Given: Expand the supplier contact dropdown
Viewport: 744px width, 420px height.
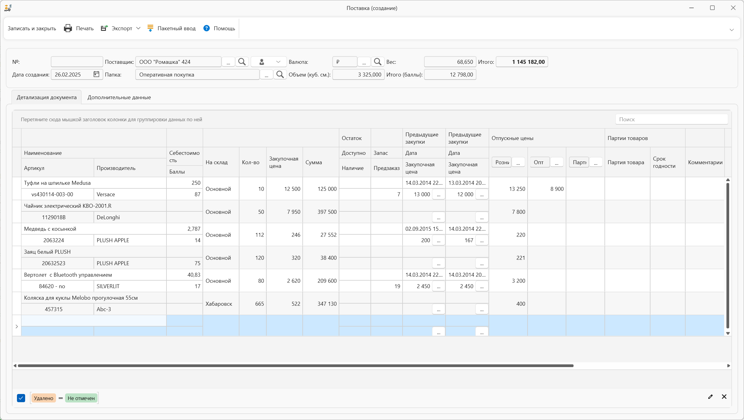Looking at the screenshot, I should coord(278,62).
